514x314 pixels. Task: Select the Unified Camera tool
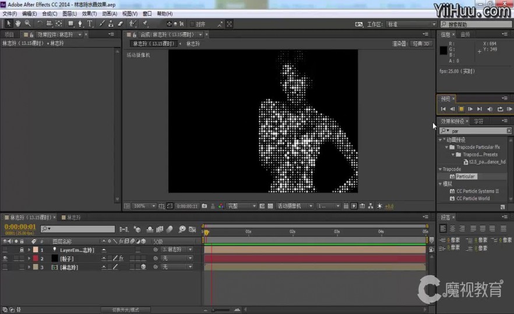[x=49, y=23]
